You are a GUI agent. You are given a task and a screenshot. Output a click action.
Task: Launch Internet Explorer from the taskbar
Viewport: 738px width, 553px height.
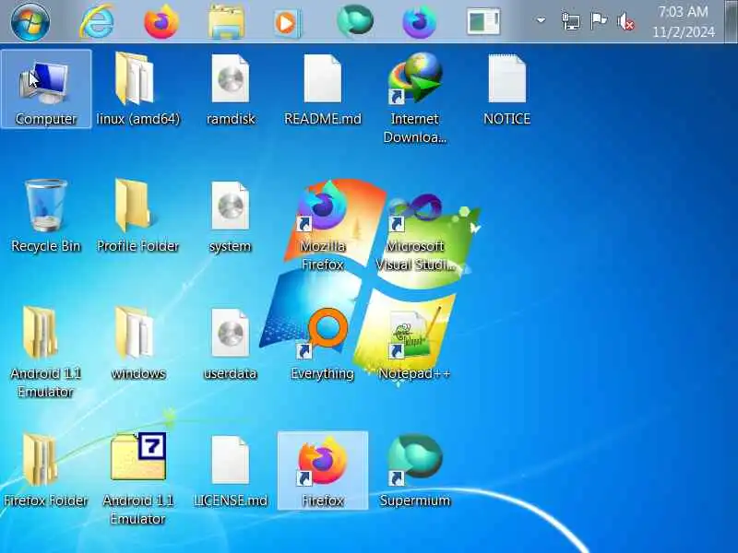[97, 21]
